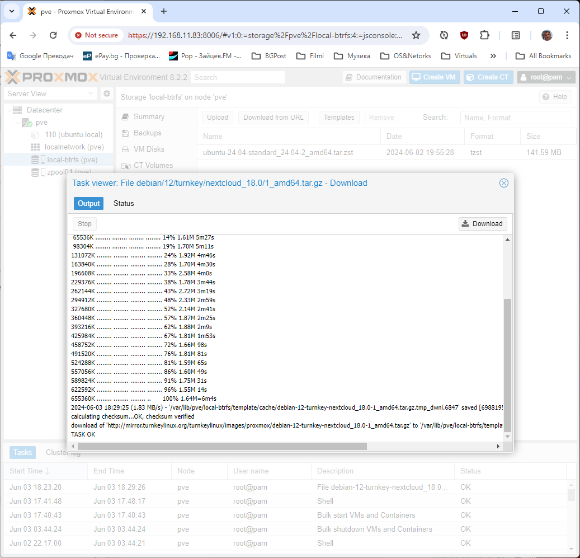This screenshot has height=558, width=580.
Task: Close the pve Proxmox browser tab
Action: tap(144, 11)
